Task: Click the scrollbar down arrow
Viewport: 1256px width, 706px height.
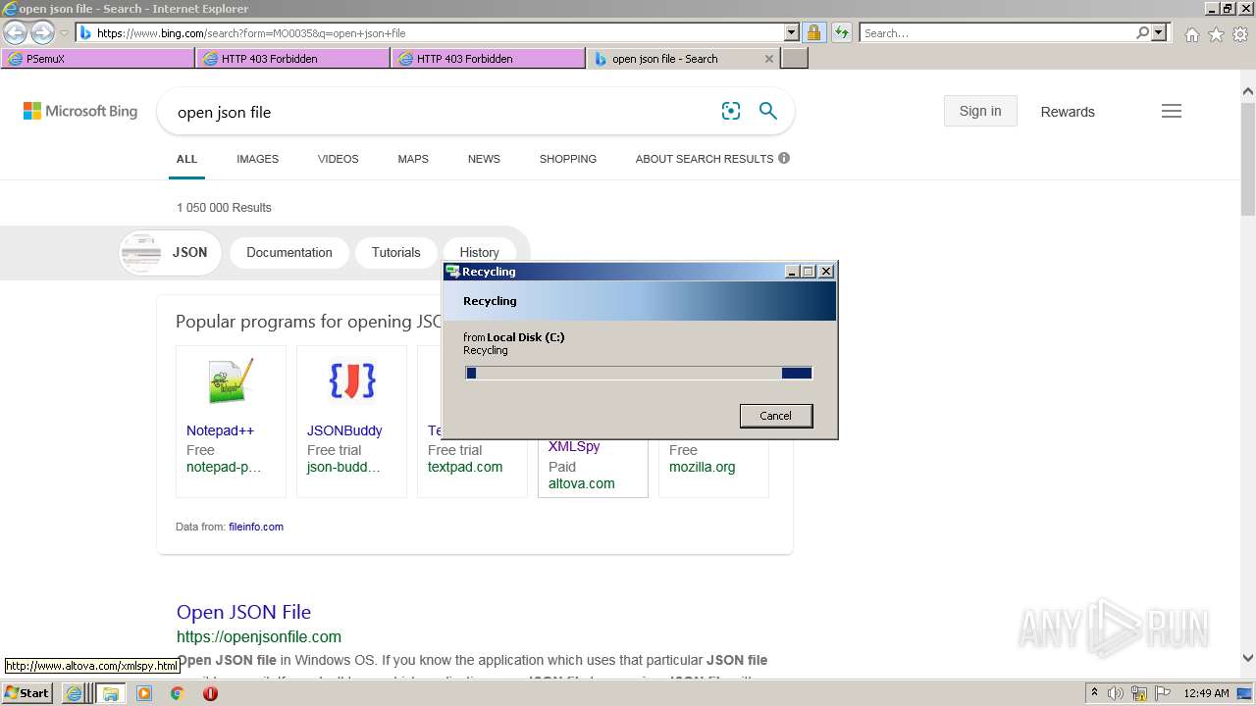Action: 1248,659
